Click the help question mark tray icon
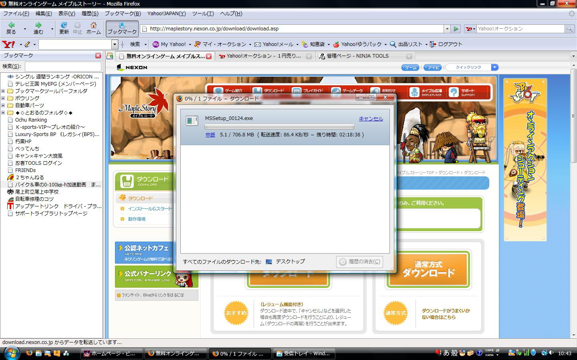The width and height of the screenshot is (577, 360). [x=479, y=353]
